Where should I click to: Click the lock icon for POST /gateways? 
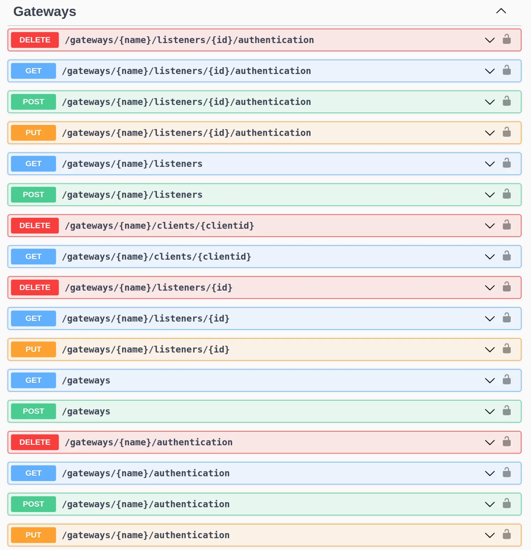coord(507,410)
